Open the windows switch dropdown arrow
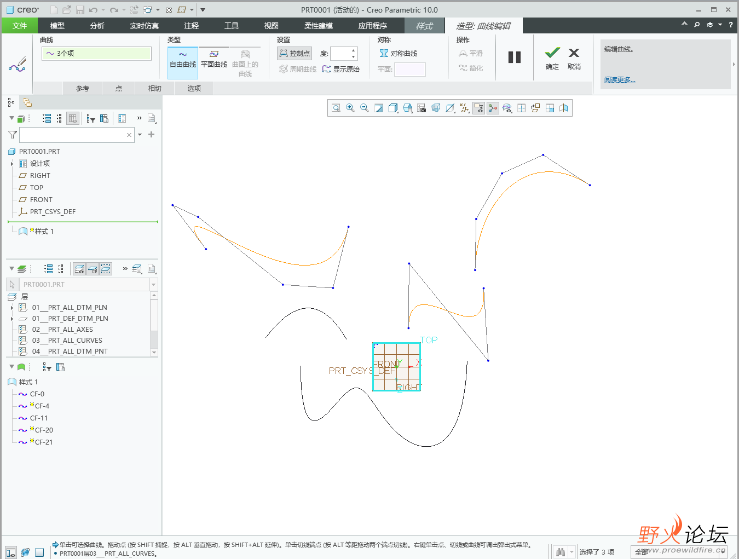This screenshot has width=739, height=559. (158, 10)
